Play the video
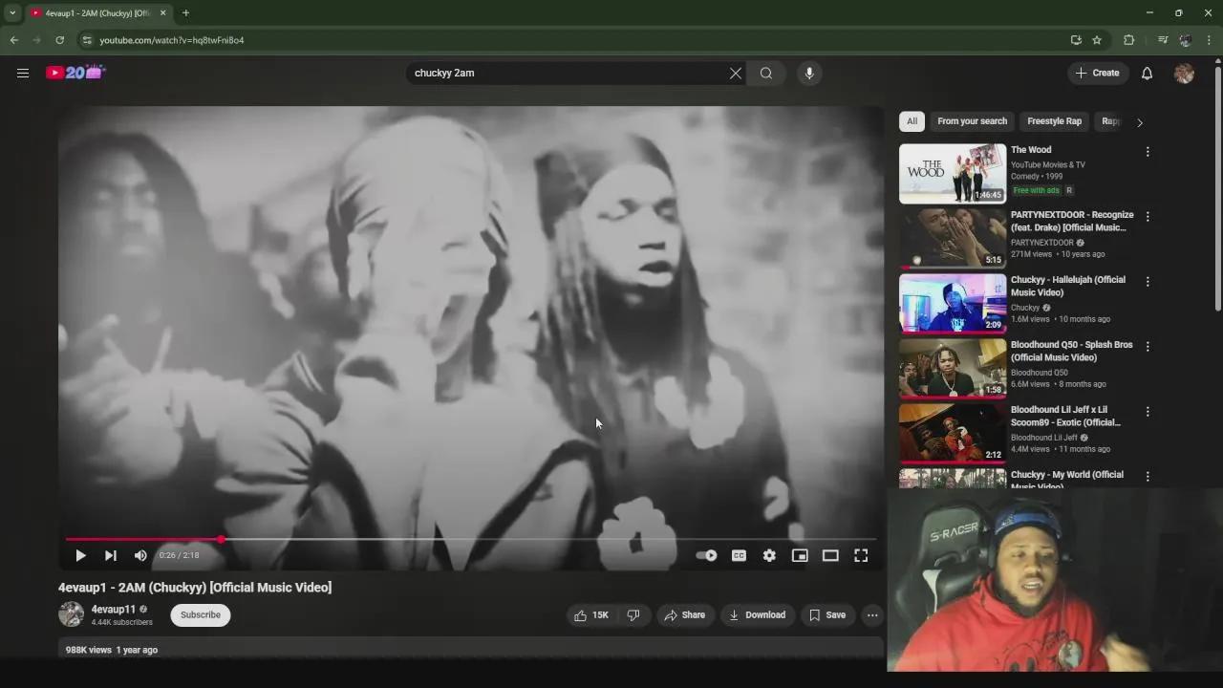 [80, 555]
